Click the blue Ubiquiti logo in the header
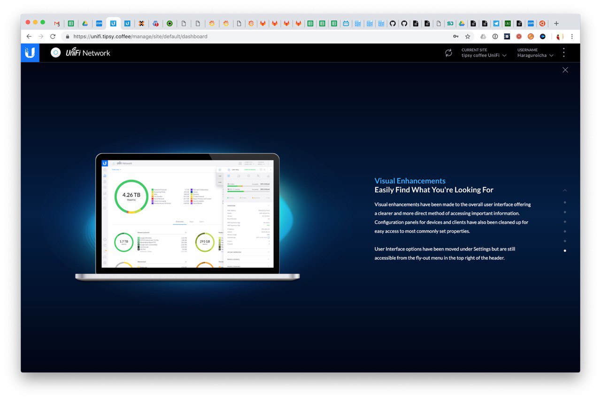The height and width of the screenshot is (400, 601). point(30,53)
